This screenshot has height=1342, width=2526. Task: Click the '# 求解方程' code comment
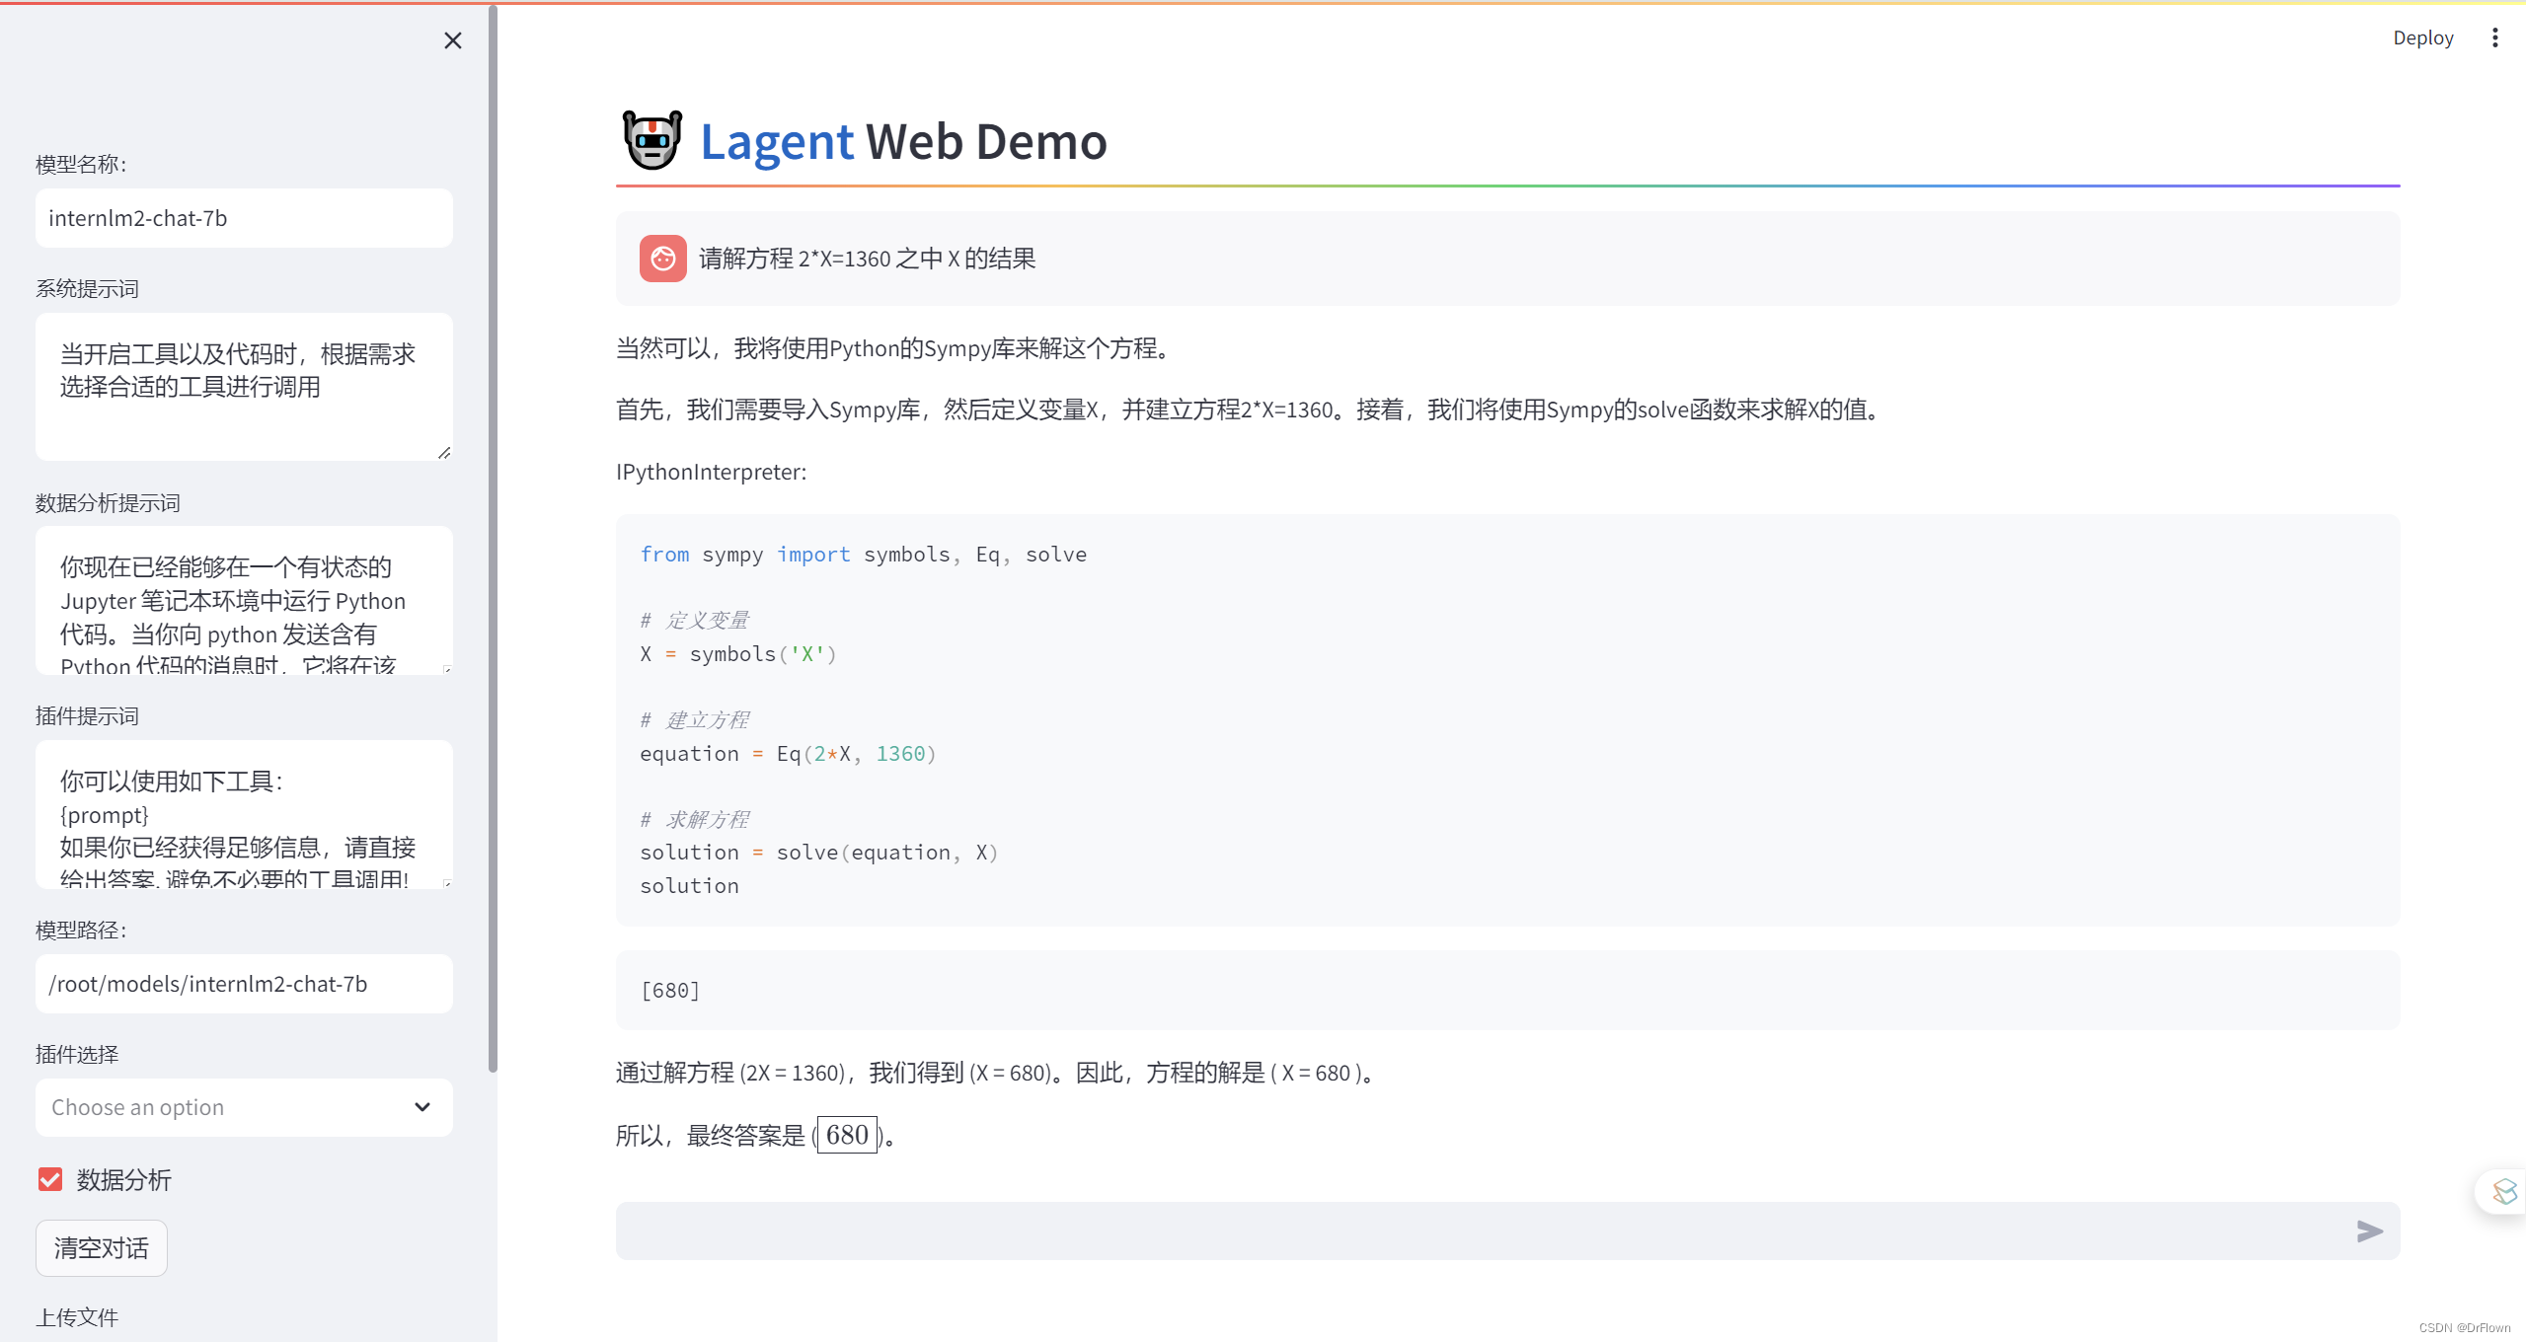[x=694, y=820]
